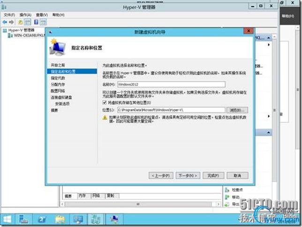This screenshot has height=227, width=302.
Task: Click the move (移动) action icon
Action: click(227, 197)
